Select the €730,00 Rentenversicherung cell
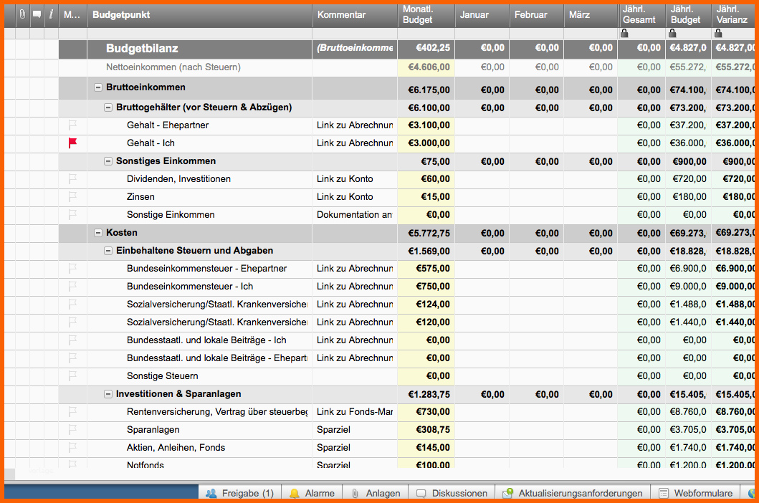 (426, 412)
